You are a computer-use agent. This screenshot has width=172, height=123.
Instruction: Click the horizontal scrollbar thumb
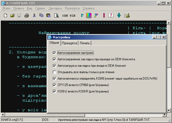pos(45,115)
